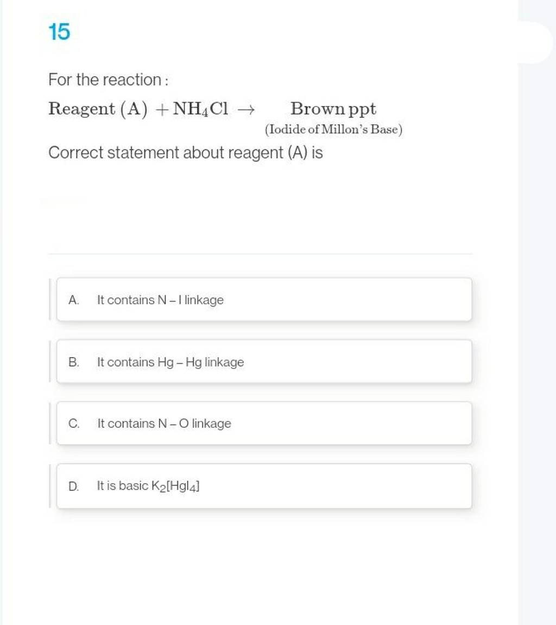Click the "C." option letter label

pos(75,424)
